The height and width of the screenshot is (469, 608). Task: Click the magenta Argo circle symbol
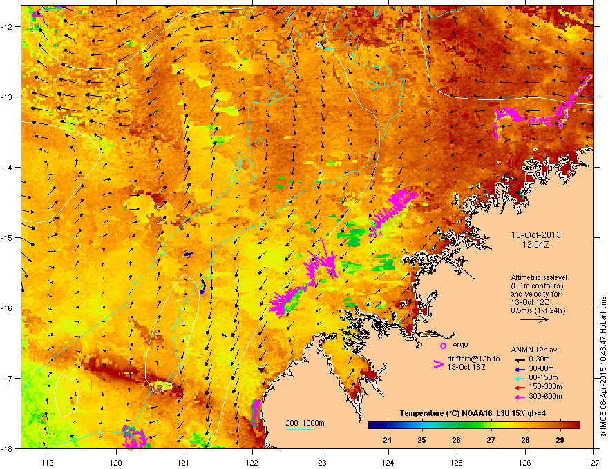(x=443, y=346)
